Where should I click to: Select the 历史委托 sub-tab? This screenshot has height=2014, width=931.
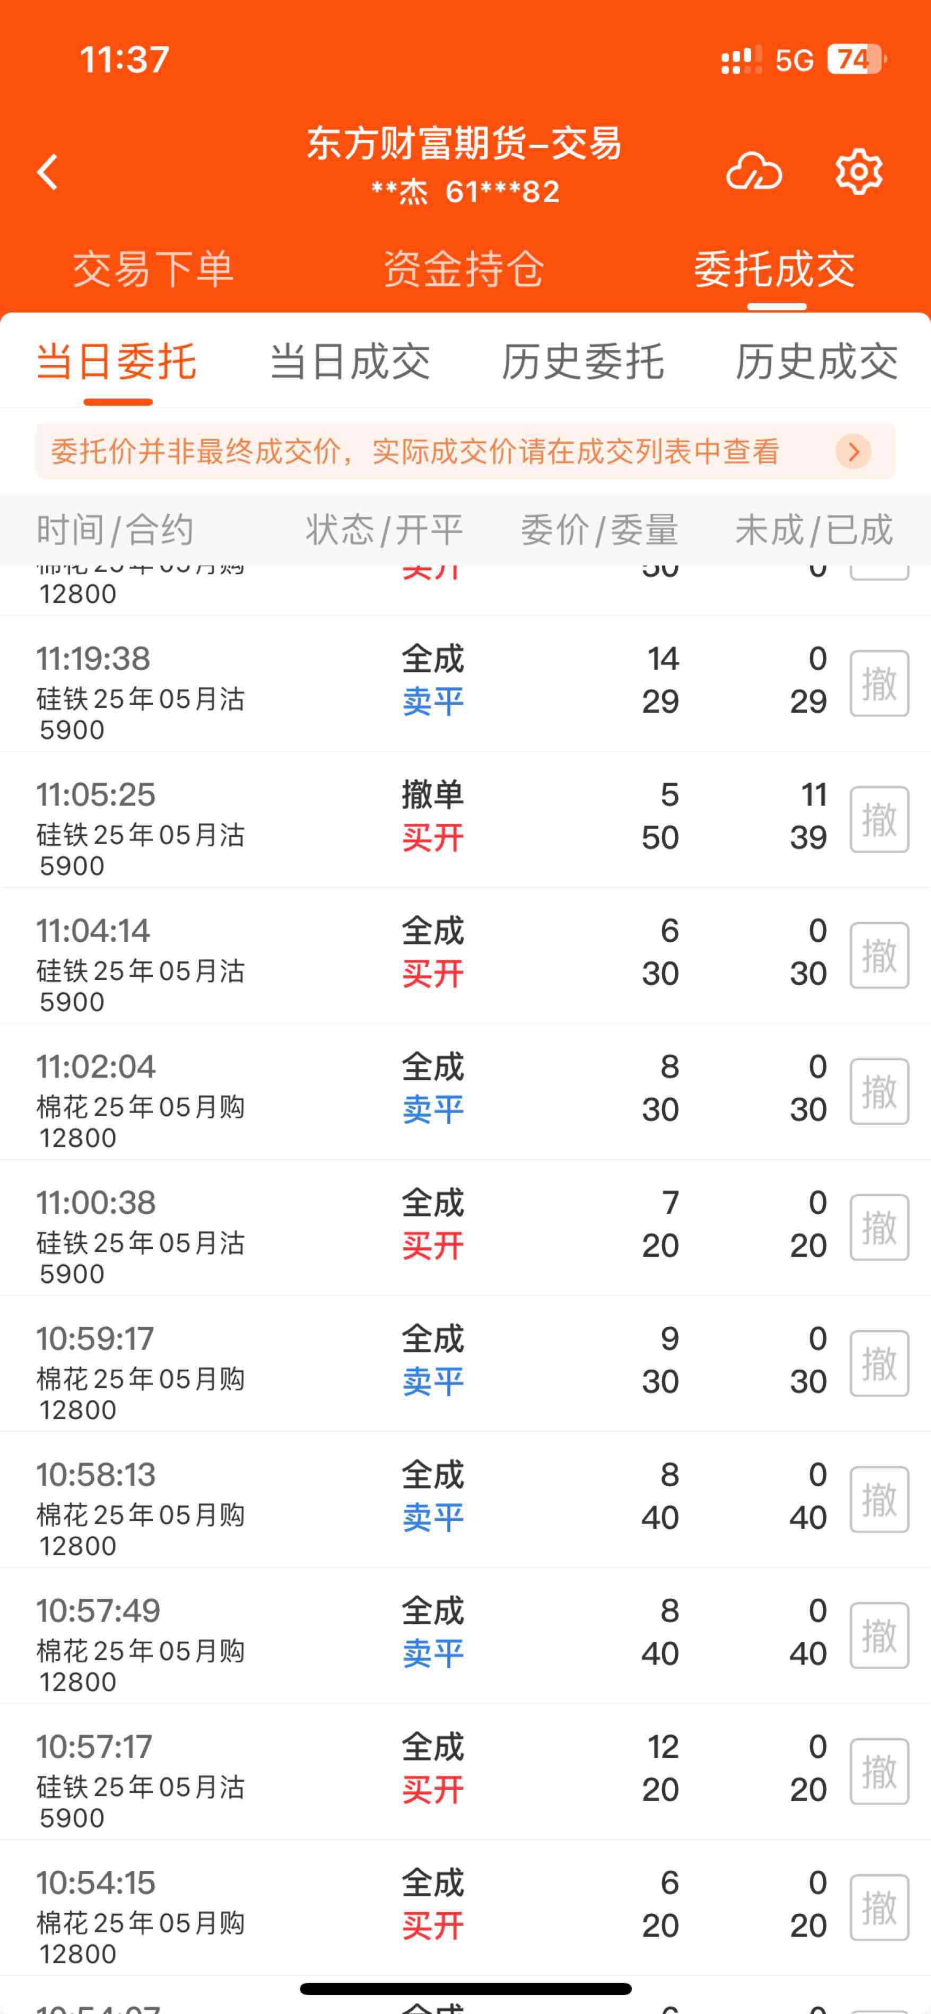coord(583,361)
